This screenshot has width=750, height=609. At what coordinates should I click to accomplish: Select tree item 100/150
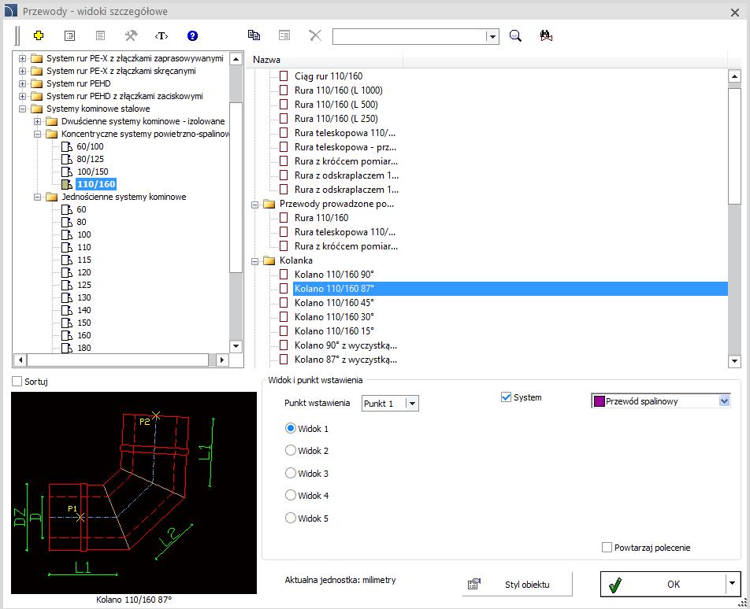click(92, 172)
